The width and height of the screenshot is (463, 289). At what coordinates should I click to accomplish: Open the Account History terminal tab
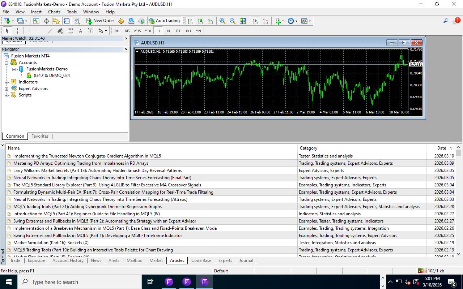pos(68,260)
